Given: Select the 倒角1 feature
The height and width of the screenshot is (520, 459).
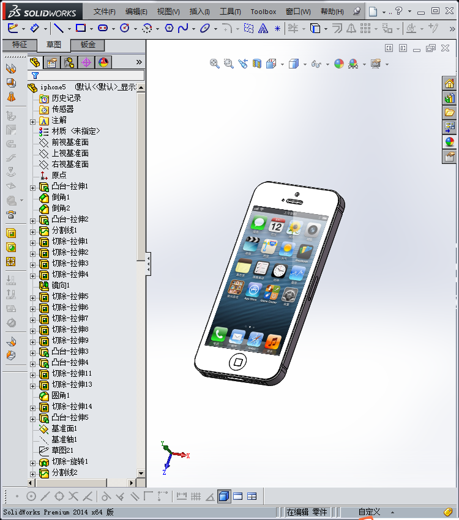Looking at the screenshot, I should [x=54, y=198].
